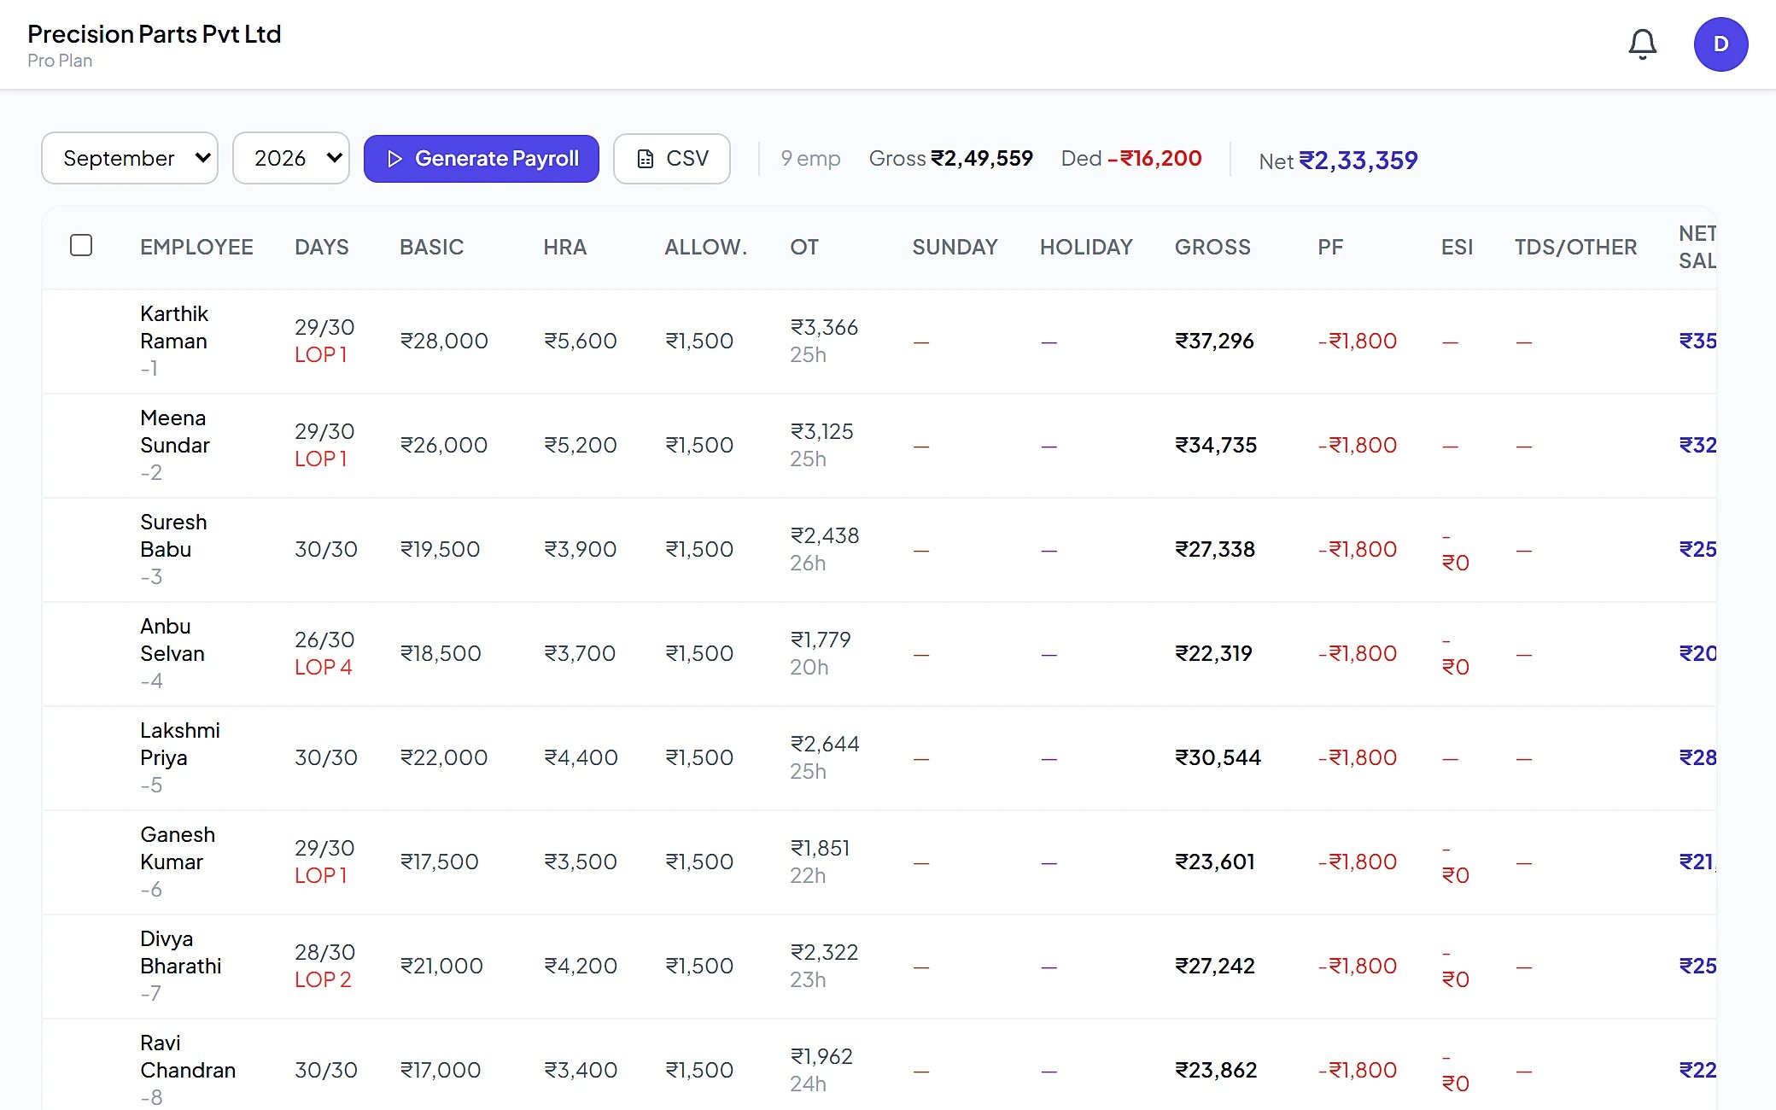Click the Gross total ₹2,49,559
Image resolution: width=1776 pixels, height=1110 pixels.
coord(981,159)
